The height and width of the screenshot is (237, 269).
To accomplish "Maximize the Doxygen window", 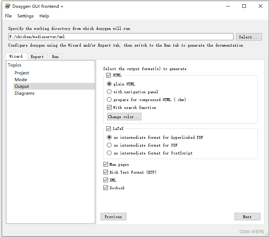I will pos(244,6).
